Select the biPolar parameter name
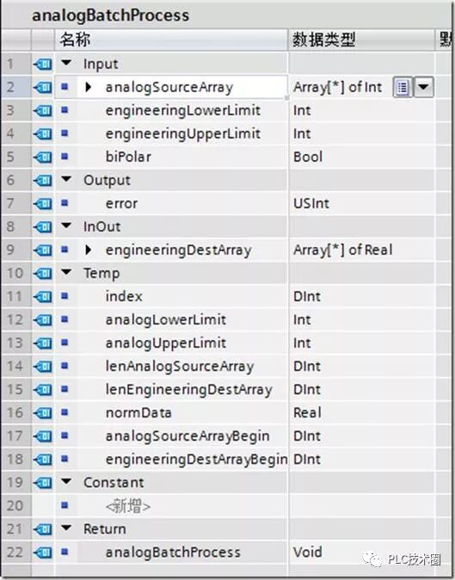The width and height of the screenshot is (455, 580). pyautogui.click(x=128, y=157)
